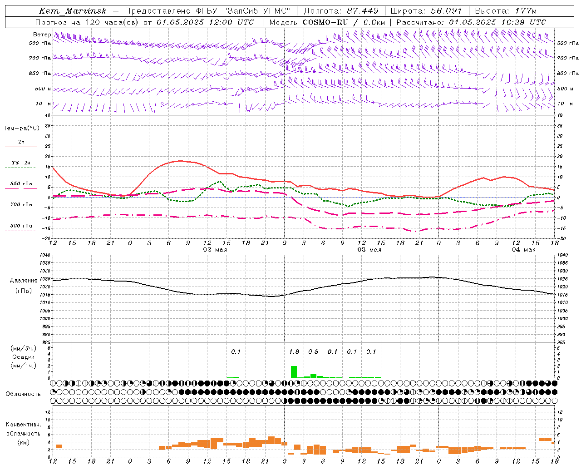
Task: Click the "850 гПа" temperature legend entry
Action: 21,184
